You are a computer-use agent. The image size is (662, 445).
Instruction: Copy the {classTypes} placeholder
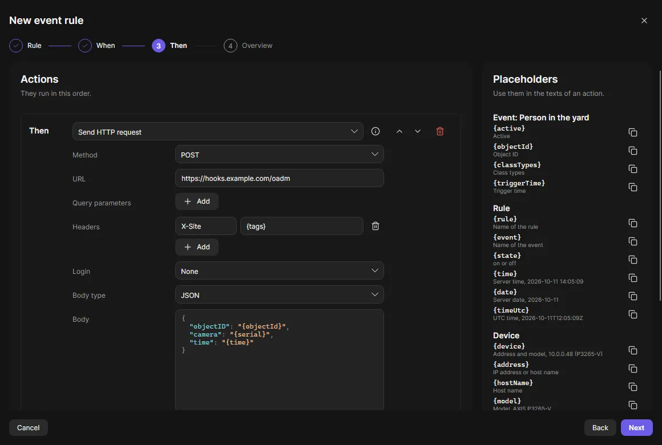[x=632, y=169]
